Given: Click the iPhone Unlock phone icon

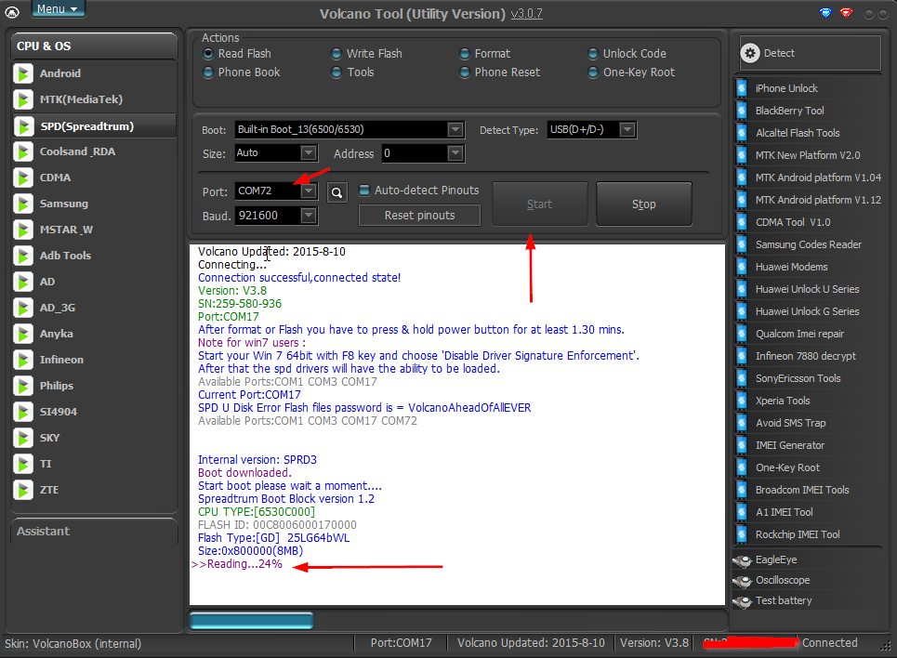Looking at the screenshot, I should (742, 88).
